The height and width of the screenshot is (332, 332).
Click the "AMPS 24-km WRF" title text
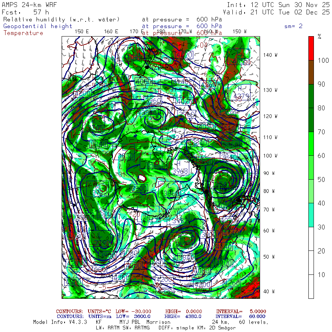click(x=30, y=5)
